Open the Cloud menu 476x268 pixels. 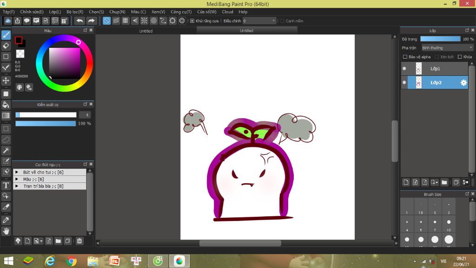pyautogui.click(x=227, y=12)
